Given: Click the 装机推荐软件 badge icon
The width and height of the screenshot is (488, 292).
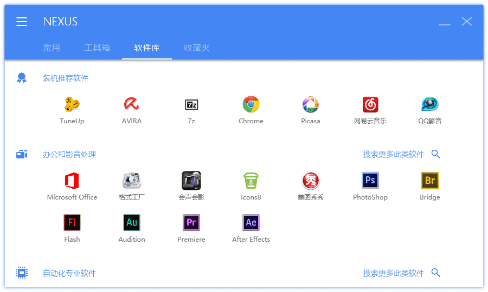Looking at the screenshot, I should (x=22, y=78).
